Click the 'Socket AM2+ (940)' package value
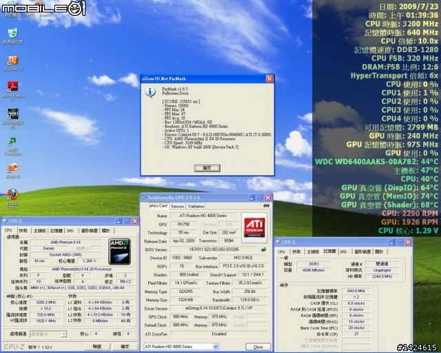441x353 pixels. [65, 254]
